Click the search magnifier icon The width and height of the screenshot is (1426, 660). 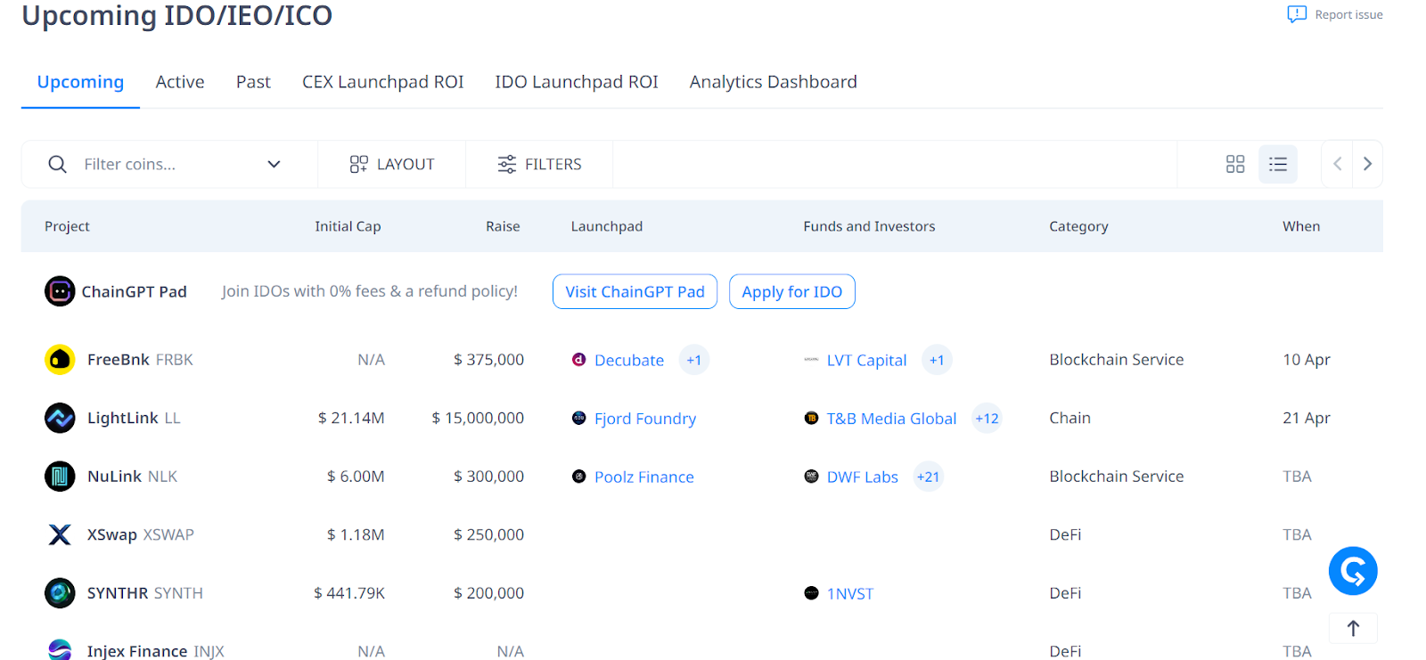57,164
